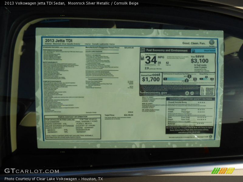Click the Frontal Crash Passenger star rating

point(201,112)
